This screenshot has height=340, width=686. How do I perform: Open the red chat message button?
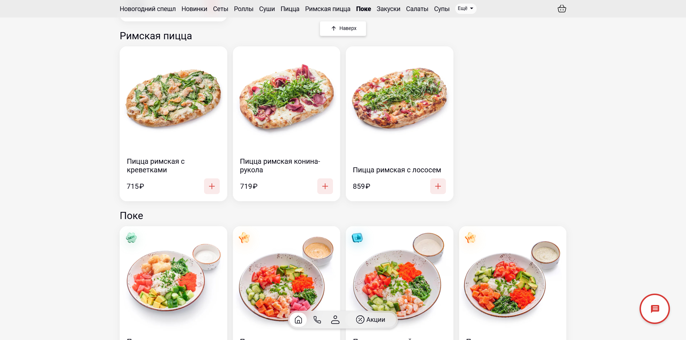pos(655,309)
